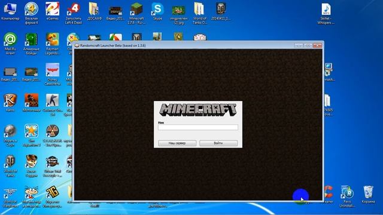Click the Войти login button
The height and width of the screenshot is (215, 383).
(x=218, y=143)
